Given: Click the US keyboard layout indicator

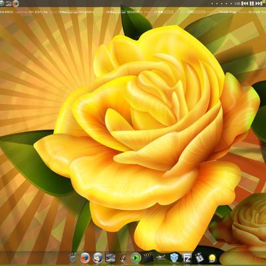Looking at the screenshot, I should pos(237,3).
